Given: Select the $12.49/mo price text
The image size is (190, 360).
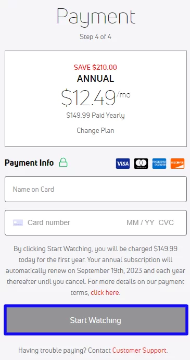Looking at the screenshot, I should click(x=96, y=98).
